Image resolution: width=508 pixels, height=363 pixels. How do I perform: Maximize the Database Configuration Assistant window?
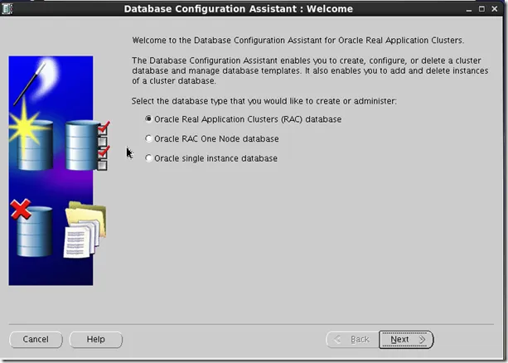click(481, 9)
